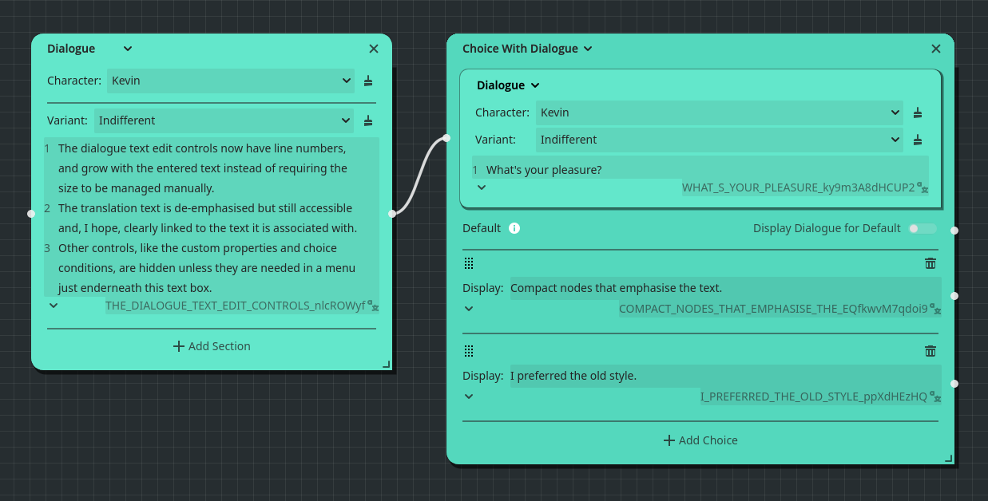Expand options under 'What's your pleasure?' text
Screen dimensions: 988x501
[481, 187]
